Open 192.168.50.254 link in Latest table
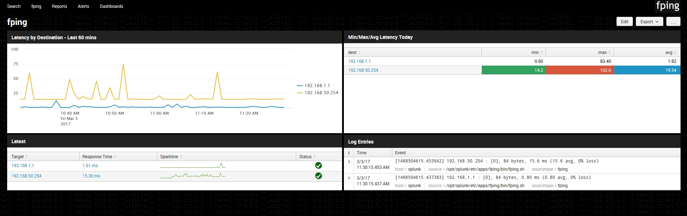687x216 pixels. (27, 176)
